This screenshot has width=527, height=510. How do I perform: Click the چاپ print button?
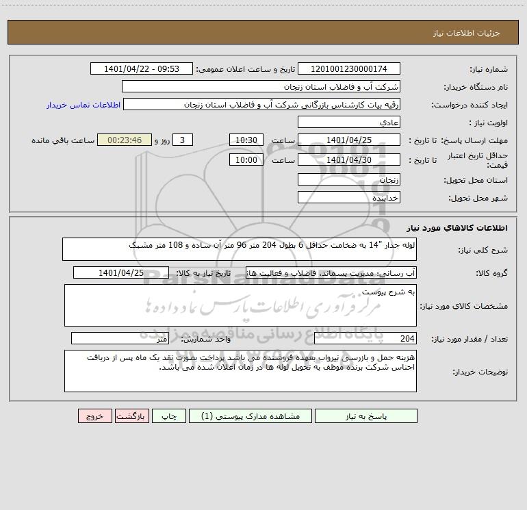click(x=169, y=416)
